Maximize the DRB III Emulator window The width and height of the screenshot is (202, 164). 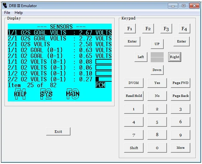183,6
